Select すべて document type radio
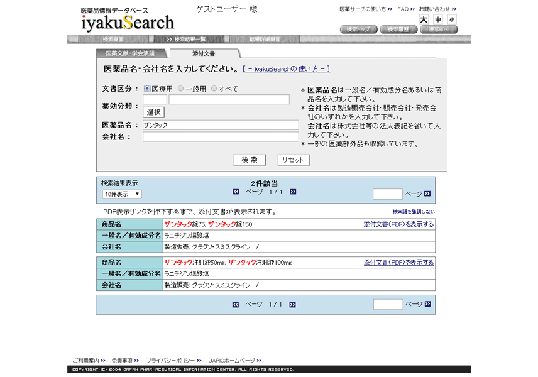 [x=214, y=89]
